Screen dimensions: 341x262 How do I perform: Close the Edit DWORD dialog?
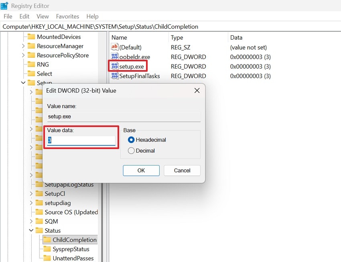click(x=197, y=91)
